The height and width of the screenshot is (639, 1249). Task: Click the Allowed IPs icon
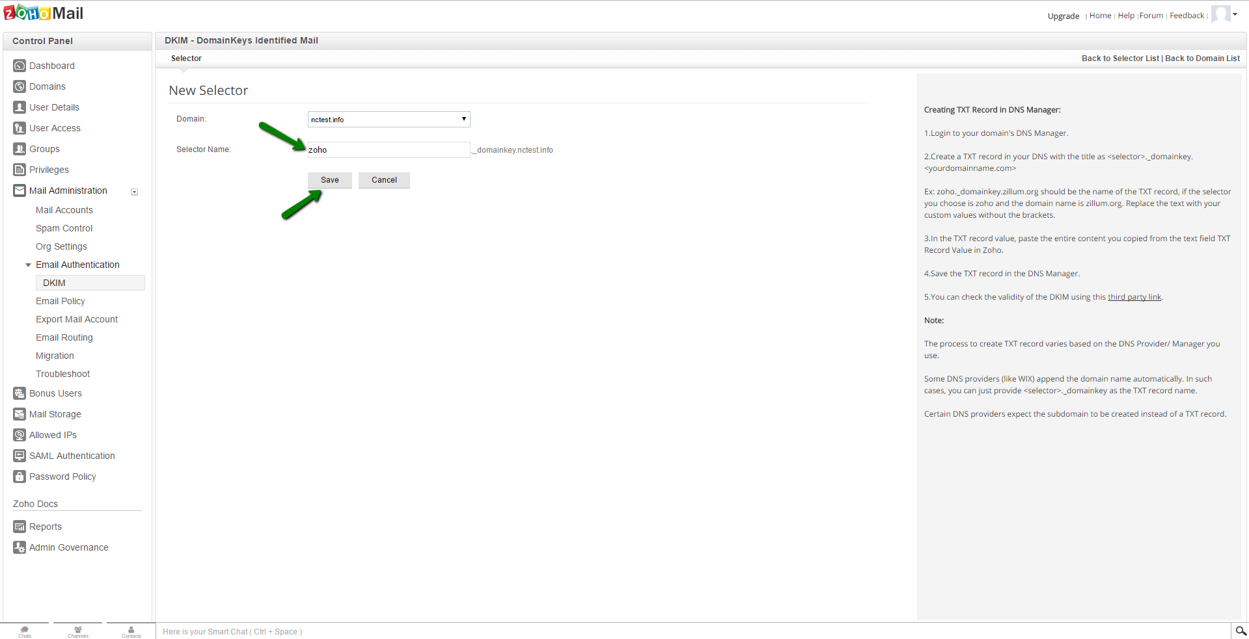pyautogui.click(x=20, y=435)
